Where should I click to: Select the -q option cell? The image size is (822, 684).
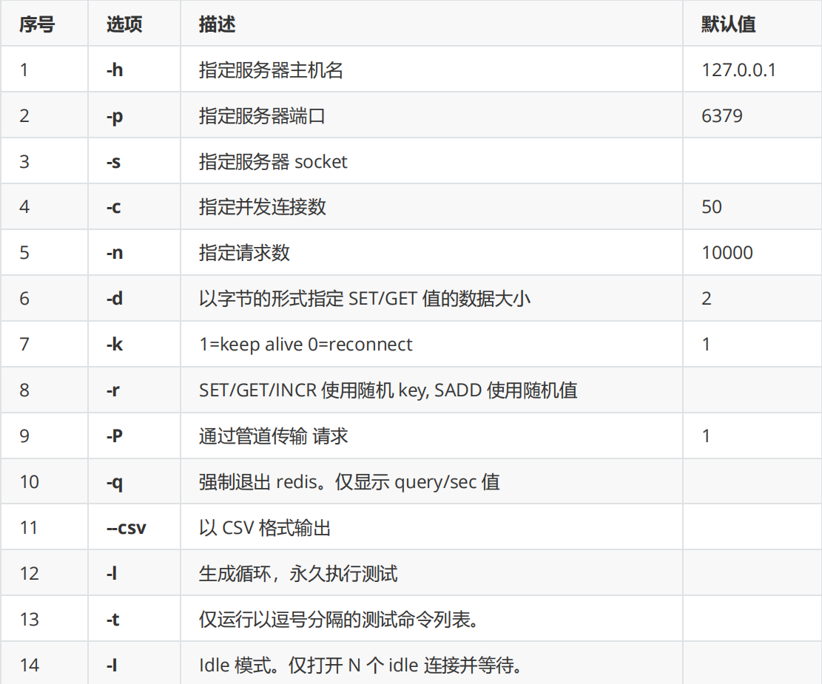(114, 482)
